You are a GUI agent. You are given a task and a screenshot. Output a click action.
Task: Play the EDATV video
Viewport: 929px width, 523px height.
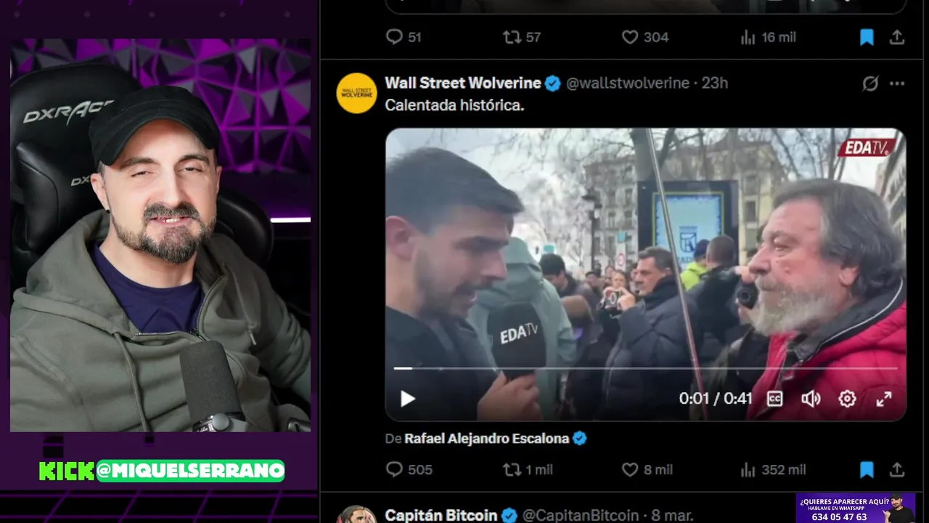(408, 399)
